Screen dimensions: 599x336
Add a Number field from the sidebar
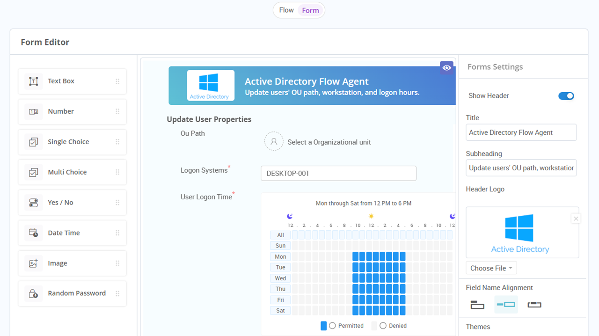(x=72, y=111)
